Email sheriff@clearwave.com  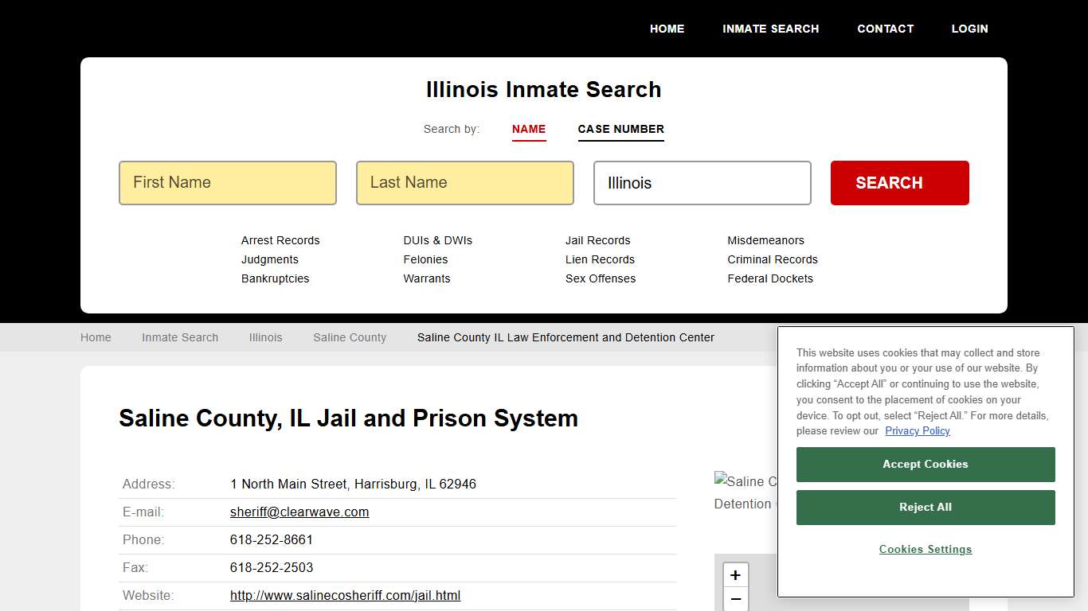pyautogui.click(x=299, y=512)
